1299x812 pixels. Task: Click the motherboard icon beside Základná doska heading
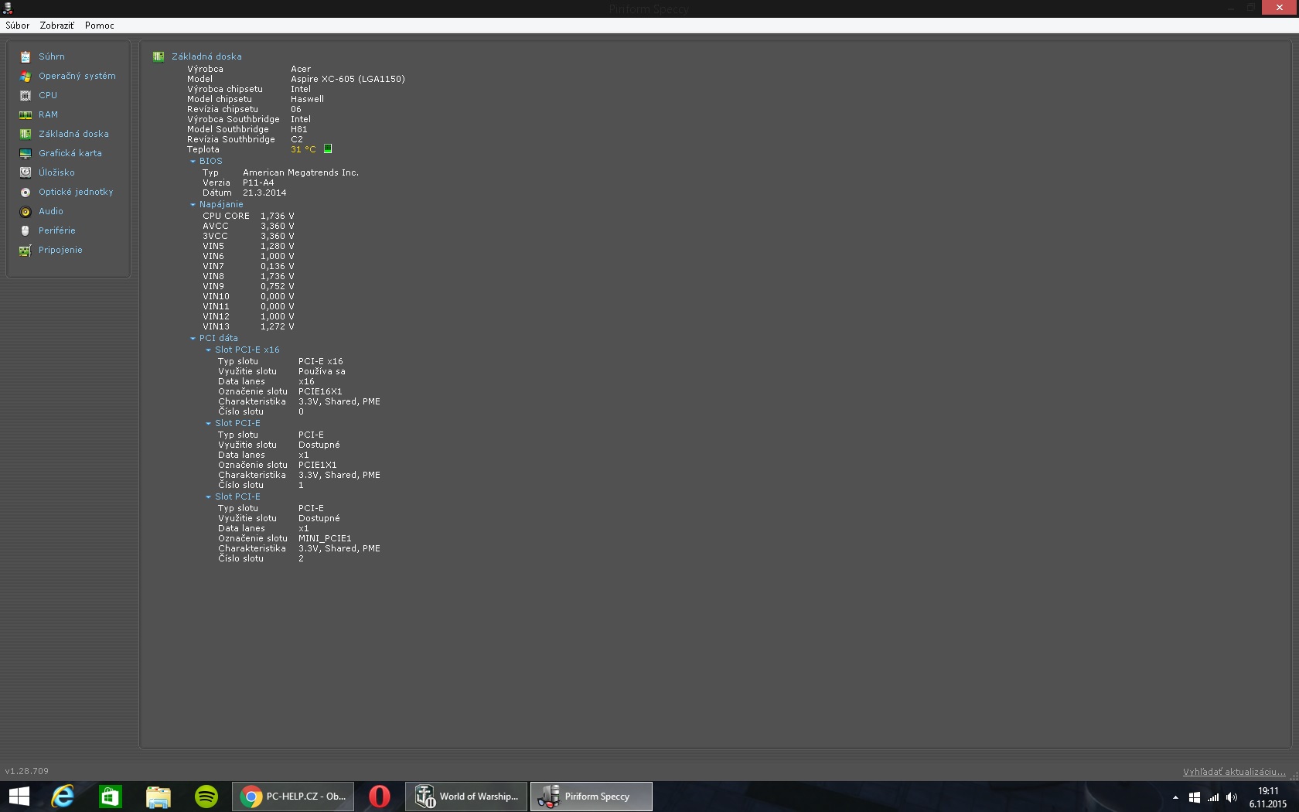point(159,56)
